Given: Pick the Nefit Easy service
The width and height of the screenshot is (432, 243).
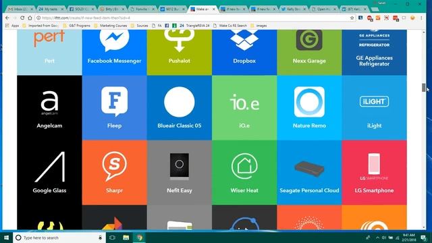Looking at the screenshot, I should coord(180,173).
